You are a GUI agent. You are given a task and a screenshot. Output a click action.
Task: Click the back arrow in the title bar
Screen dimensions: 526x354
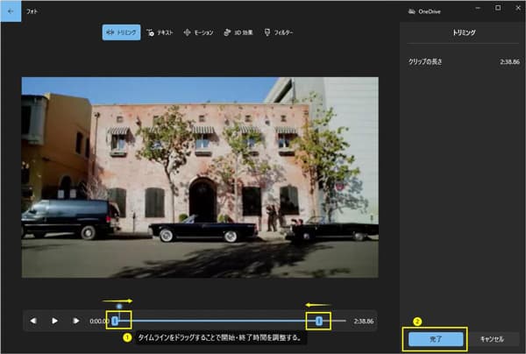[x=10, y=11]
